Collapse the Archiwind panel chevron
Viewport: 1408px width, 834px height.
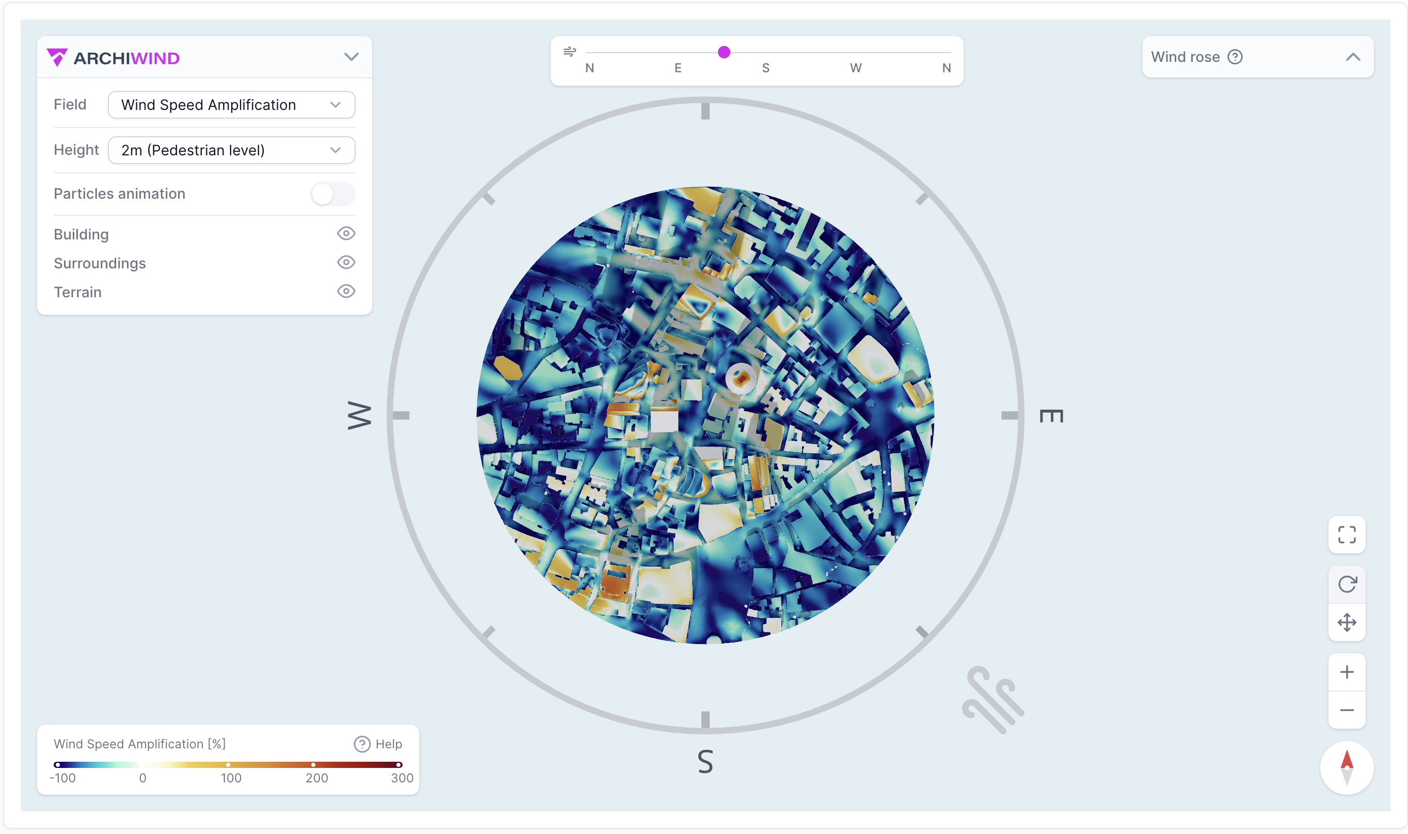(351, 57)
